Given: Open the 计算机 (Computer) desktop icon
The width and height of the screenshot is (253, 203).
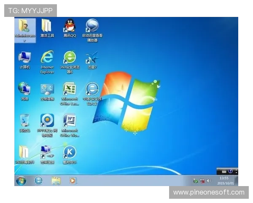Looking at the screenshot, I should 25,60.
